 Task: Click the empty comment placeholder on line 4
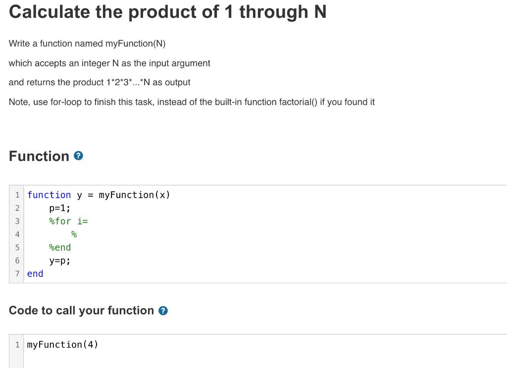(73, 234)
